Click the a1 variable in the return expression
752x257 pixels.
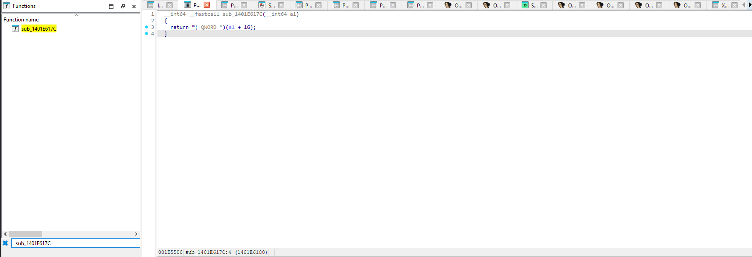(x=232, y=27)
